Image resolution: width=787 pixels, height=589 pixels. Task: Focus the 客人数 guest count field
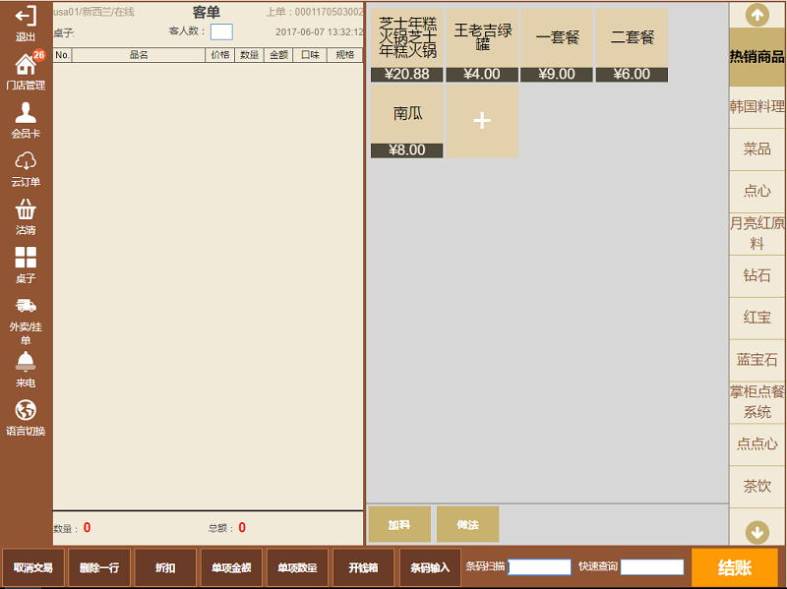(221, 31)
